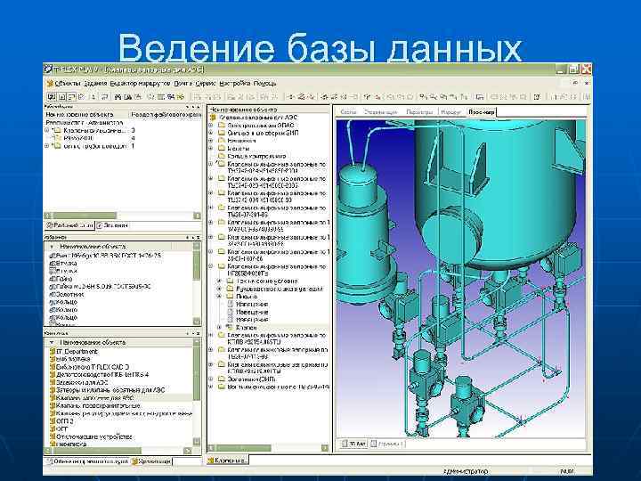Click the tree panel horizontal scrollbar
Viewport: 641px width, 481px height.
[x=268, y=448]
